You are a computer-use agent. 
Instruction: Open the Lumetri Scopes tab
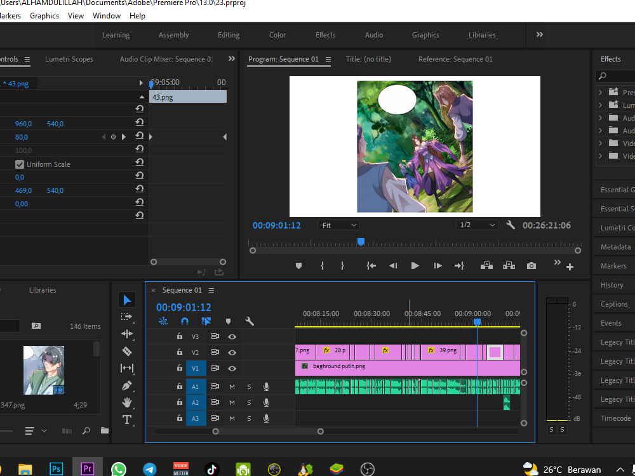point(69,59)
